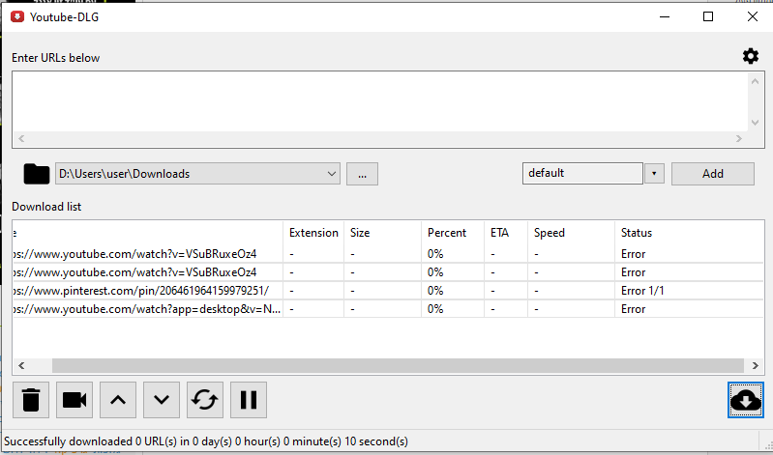Open the format dropdown arrow beside default
773x455 pixels.
[654, 173]
